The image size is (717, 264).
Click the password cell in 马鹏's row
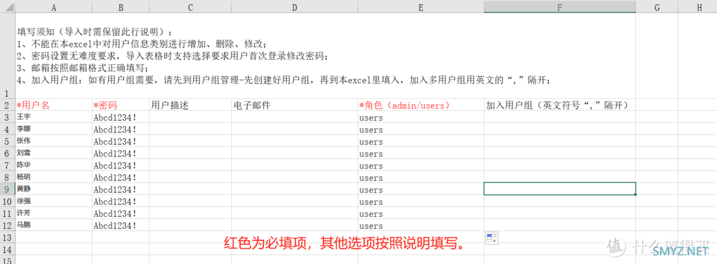pos(121,225)
